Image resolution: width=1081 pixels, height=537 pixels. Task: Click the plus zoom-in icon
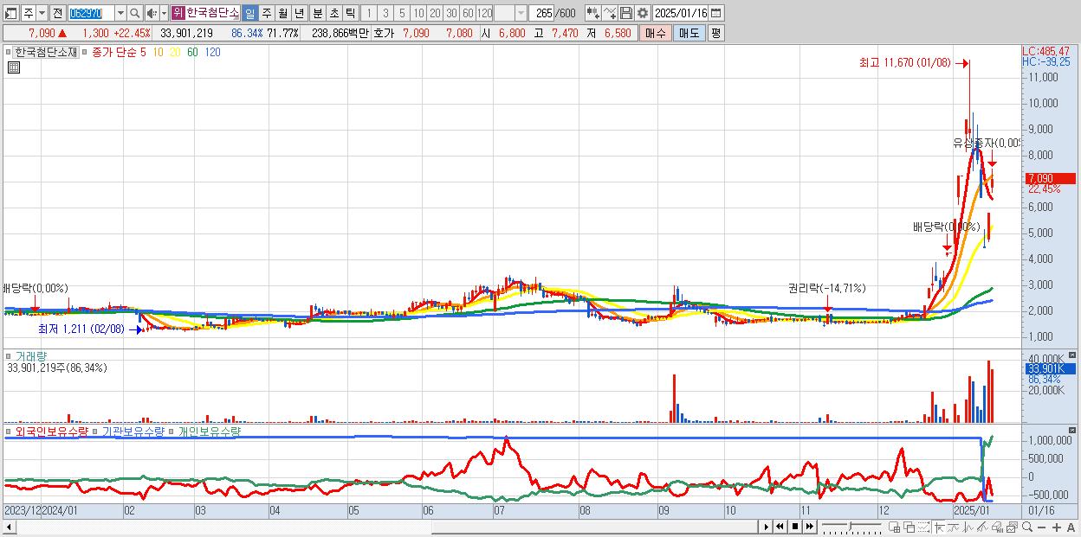(x=1057, y=527)
